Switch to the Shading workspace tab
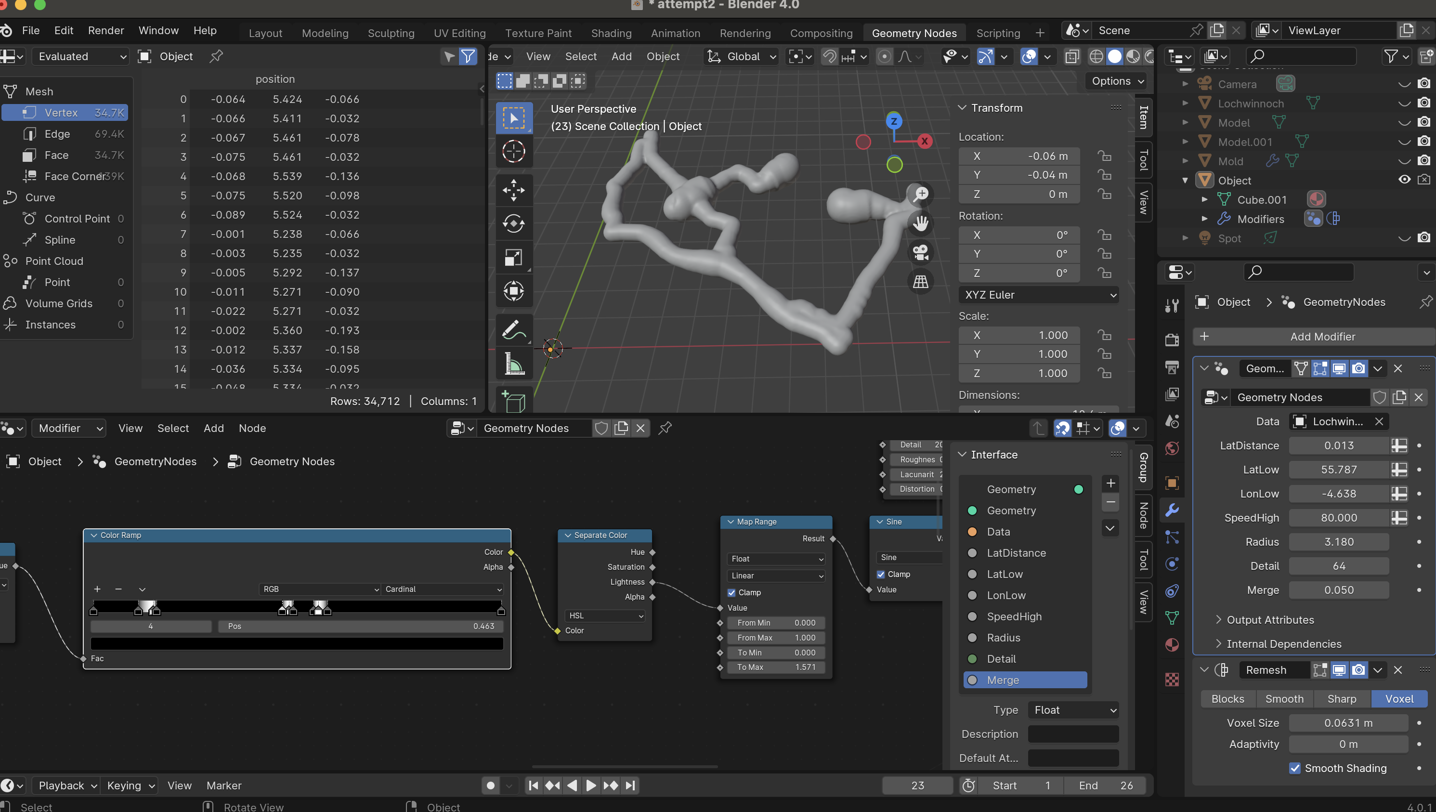This screenshot has height=812, width=1436. click(611, 33)
